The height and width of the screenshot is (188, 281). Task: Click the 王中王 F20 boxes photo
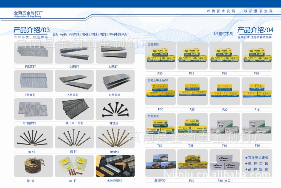click(225, 91)
